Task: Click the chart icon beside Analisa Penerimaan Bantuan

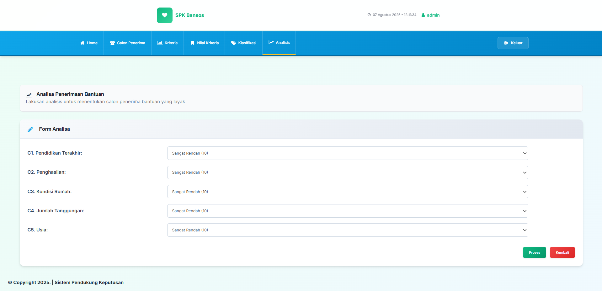Action: (29, 95)
